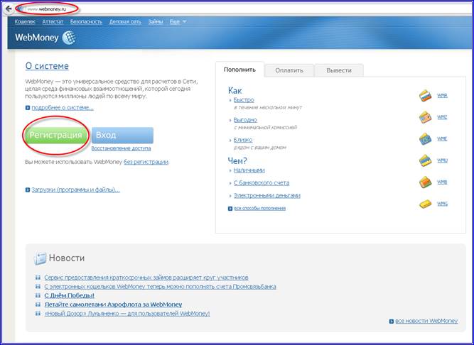Click arrow icon beside Загрузки link
Screen dimensions: 474x345
tap(28, 190)
